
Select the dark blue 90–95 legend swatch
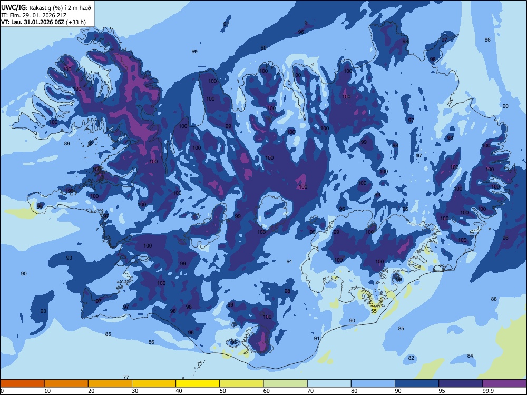pos(417,383)
